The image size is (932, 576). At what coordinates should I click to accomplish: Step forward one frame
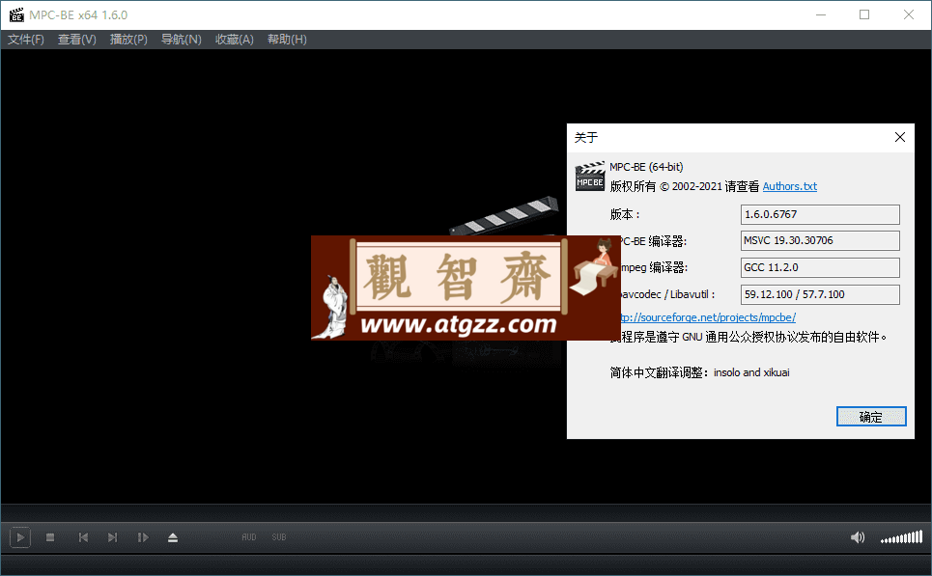[x=143, y=537]
